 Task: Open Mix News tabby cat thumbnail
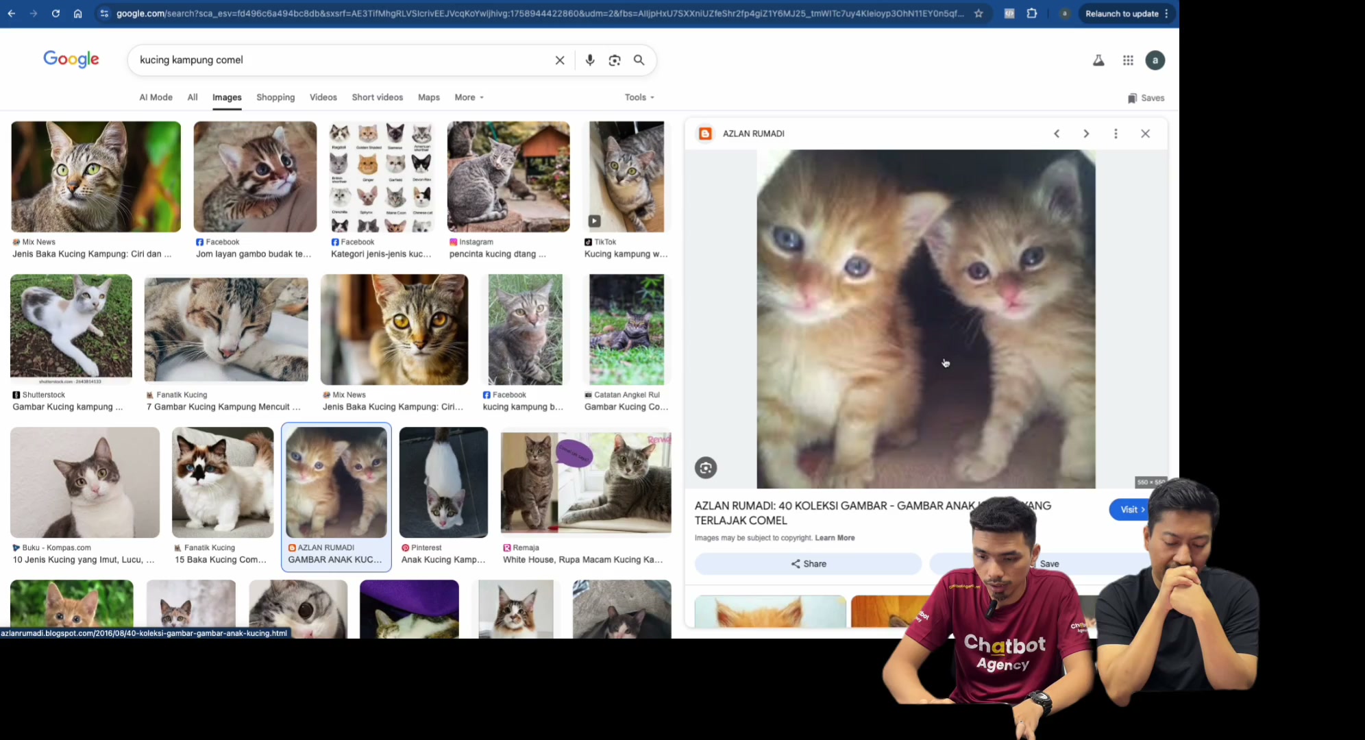96,177
